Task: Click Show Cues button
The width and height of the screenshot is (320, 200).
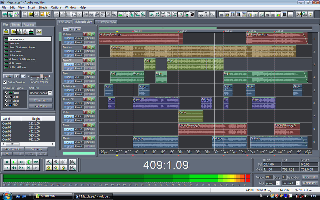Action: coord(41,100)
